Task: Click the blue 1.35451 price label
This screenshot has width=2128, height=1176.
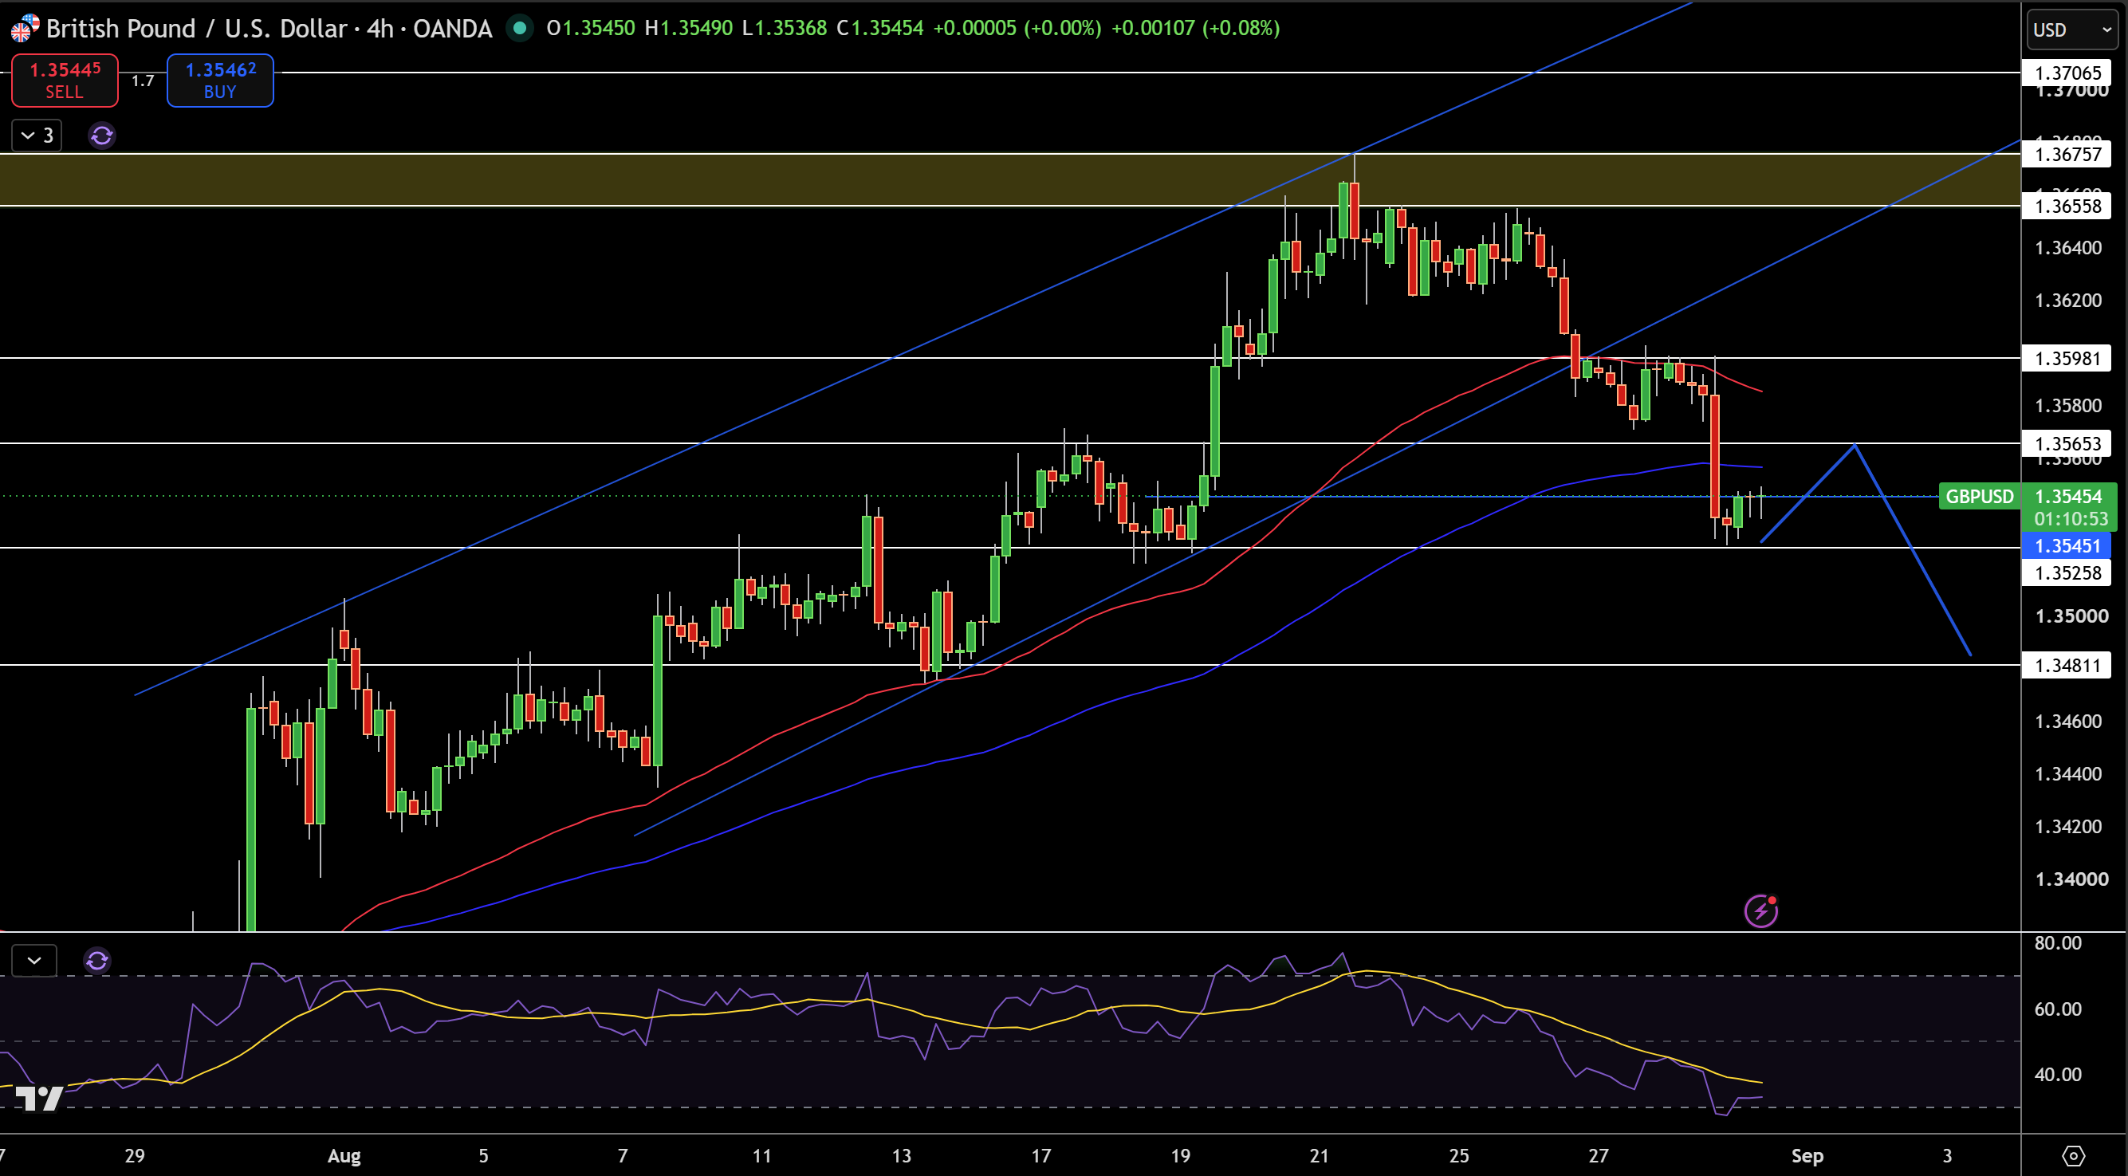Action: (x=2066, y=545)
